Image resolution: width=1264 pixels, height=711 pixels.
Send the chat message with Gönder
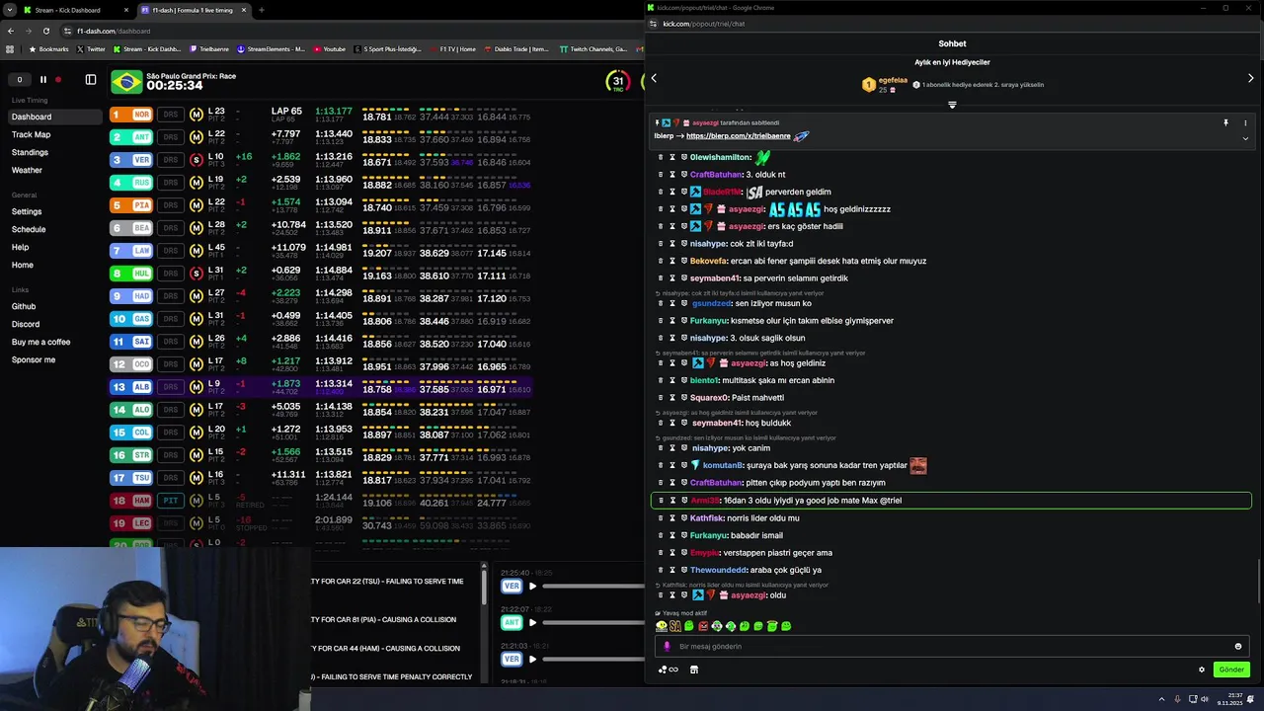pyautogui.click(x=1231, y=670)
